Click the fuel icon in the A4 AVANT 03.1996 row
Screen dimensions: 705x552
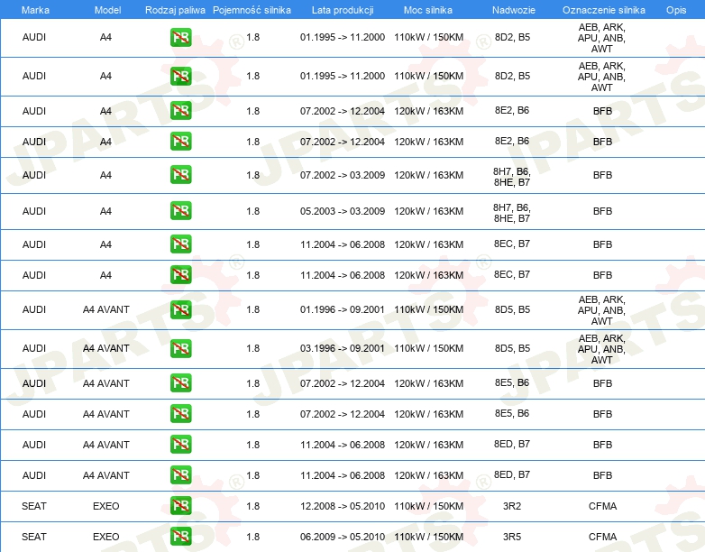[180, 348]
